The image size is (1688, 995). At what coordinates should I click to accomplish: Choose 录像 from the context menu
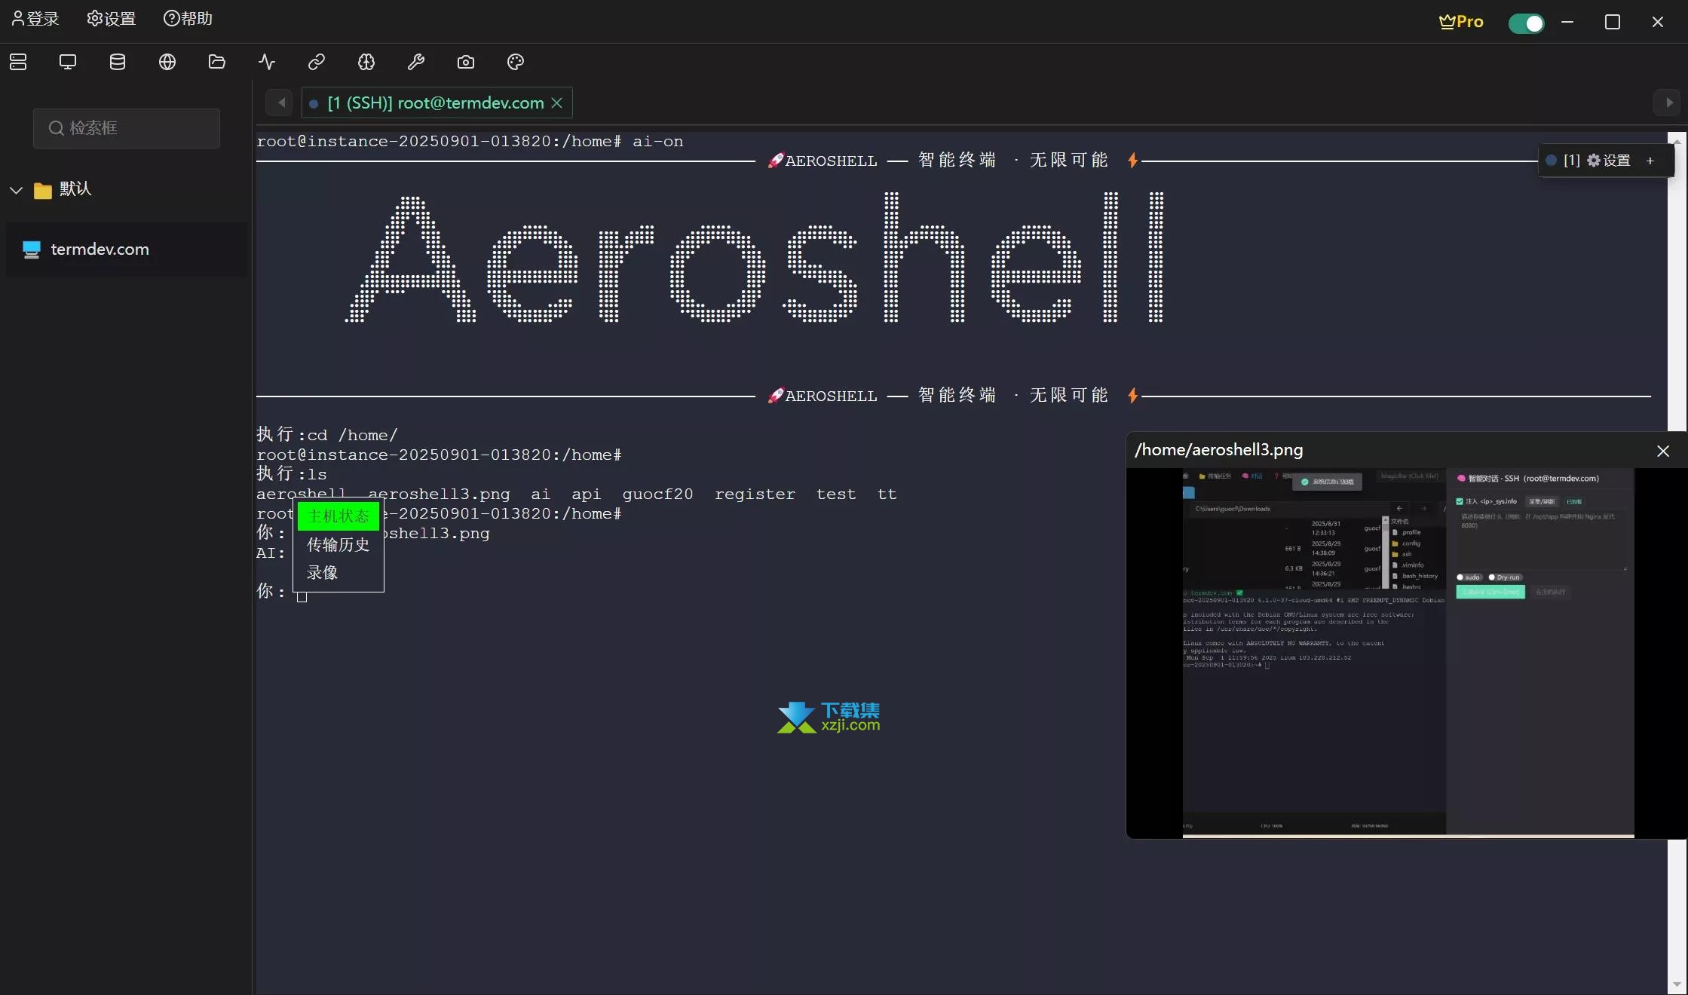click(x=323, y=572)
